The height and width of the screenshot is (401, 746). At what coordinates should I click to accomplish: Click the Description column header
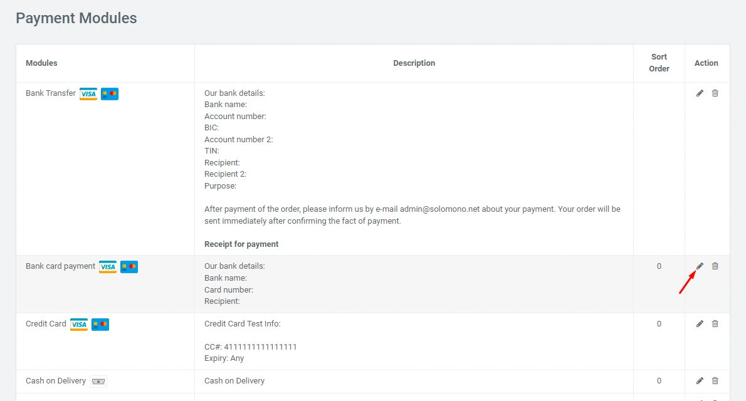[x=414, y=63]
